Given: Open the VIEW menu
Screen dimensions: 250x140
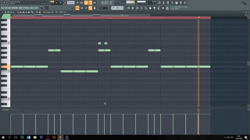Looking at the screenshot, I should pos(21,8).
